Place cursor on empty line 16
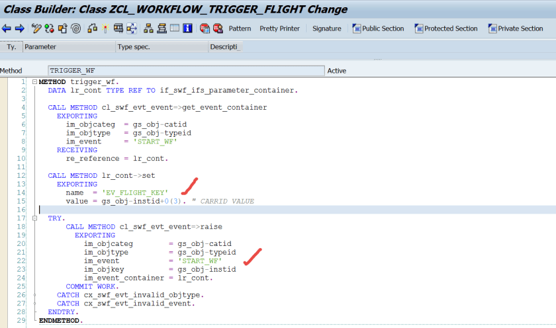 297,210
